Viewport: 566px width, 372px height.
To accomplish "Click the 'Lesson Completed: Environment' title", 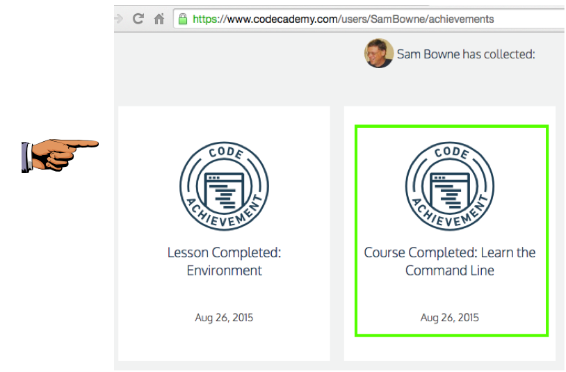I will [x=224, y=261].
